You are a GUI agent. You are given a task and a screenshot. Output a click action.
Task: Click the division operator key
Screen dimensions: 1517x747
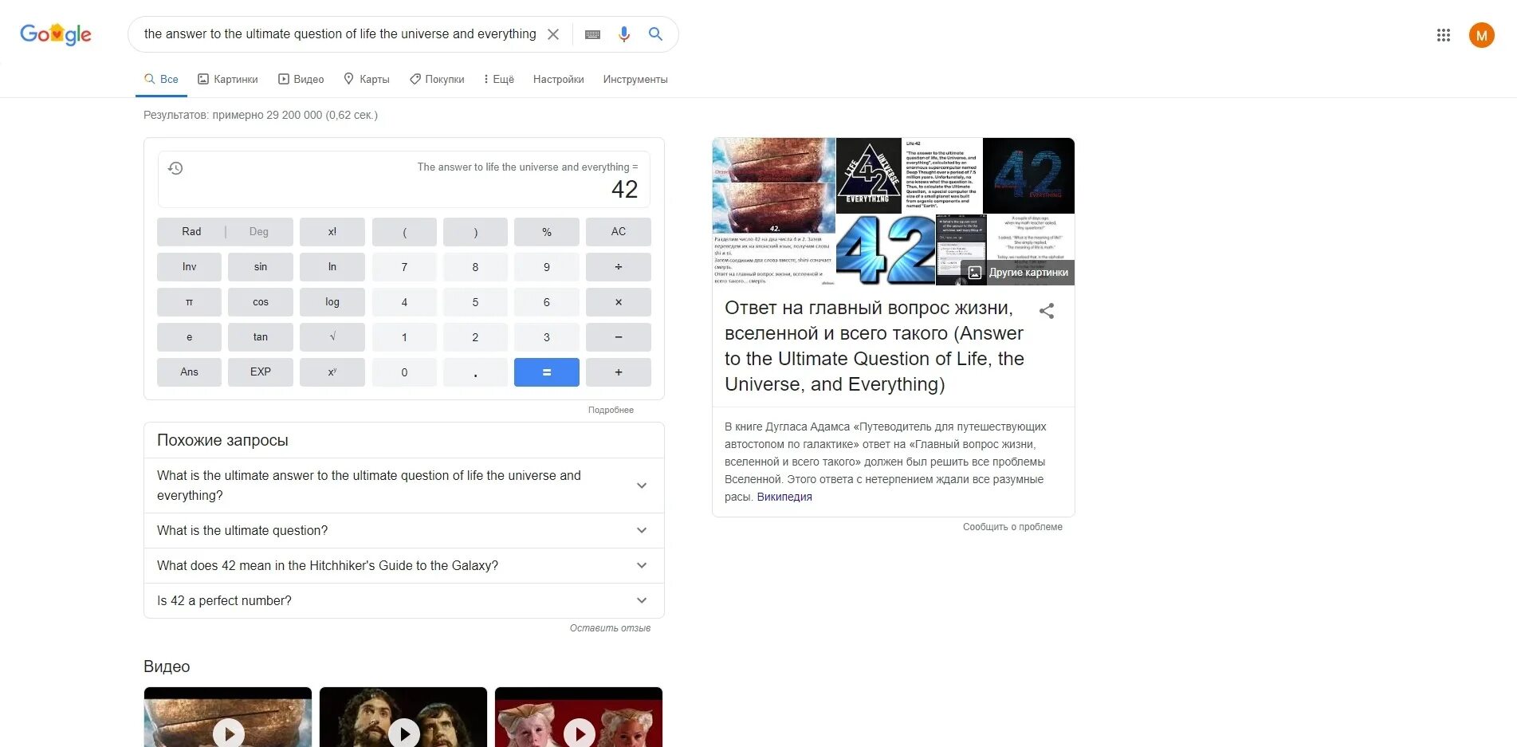pyautogui.click(x=619, y=267)
